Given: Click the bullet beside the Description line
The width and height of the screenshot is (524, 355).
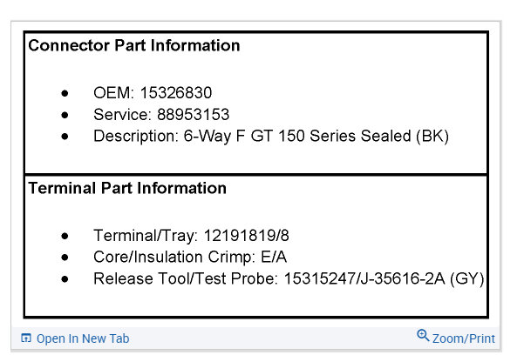Looking at the screenshot, I should 65,137.
